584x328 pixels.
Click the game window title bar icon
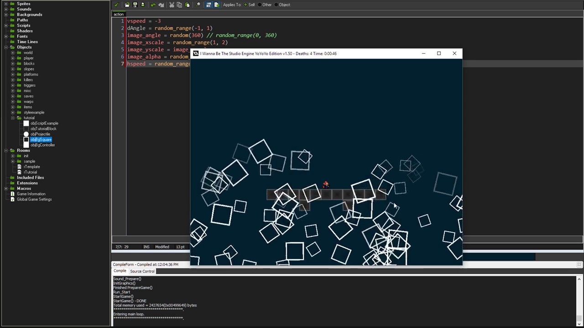click(x=196, y=53)
